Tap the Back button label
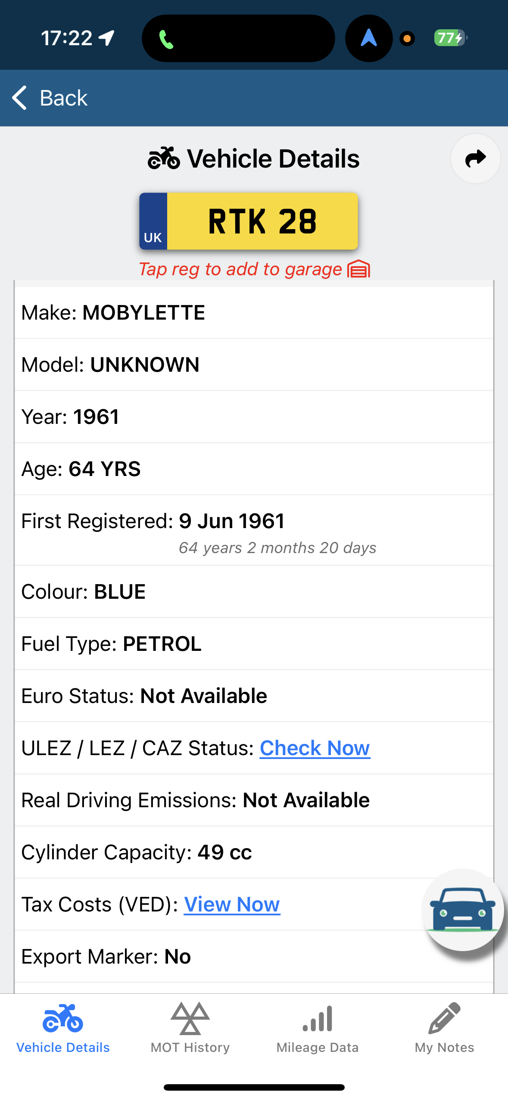 click(x=63, y=98)
